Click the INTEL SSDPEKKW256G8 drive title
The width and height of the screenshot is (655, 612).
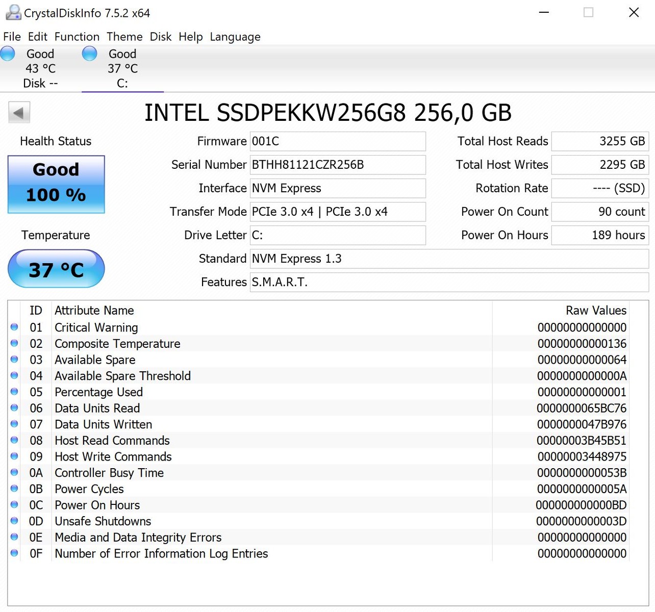(x=327, y=113)
